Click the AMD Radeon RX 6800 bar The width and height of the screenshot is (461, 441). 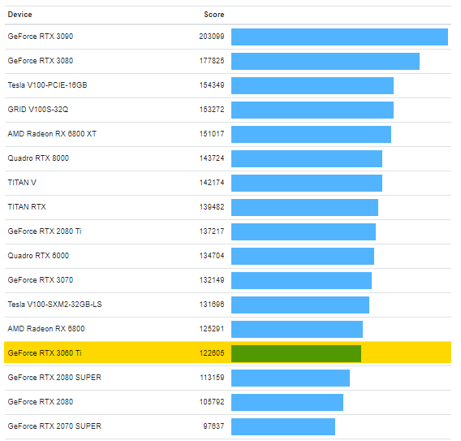click(297, 330)
